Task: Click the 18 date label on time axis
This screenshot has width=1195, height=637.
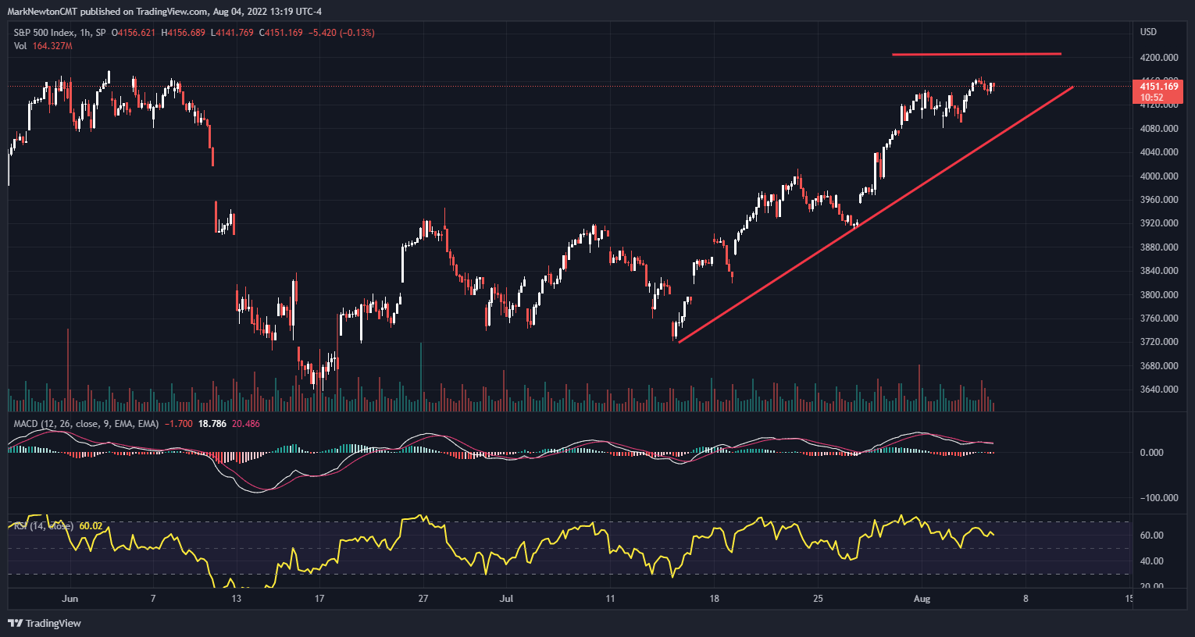Action: [714, 599]
